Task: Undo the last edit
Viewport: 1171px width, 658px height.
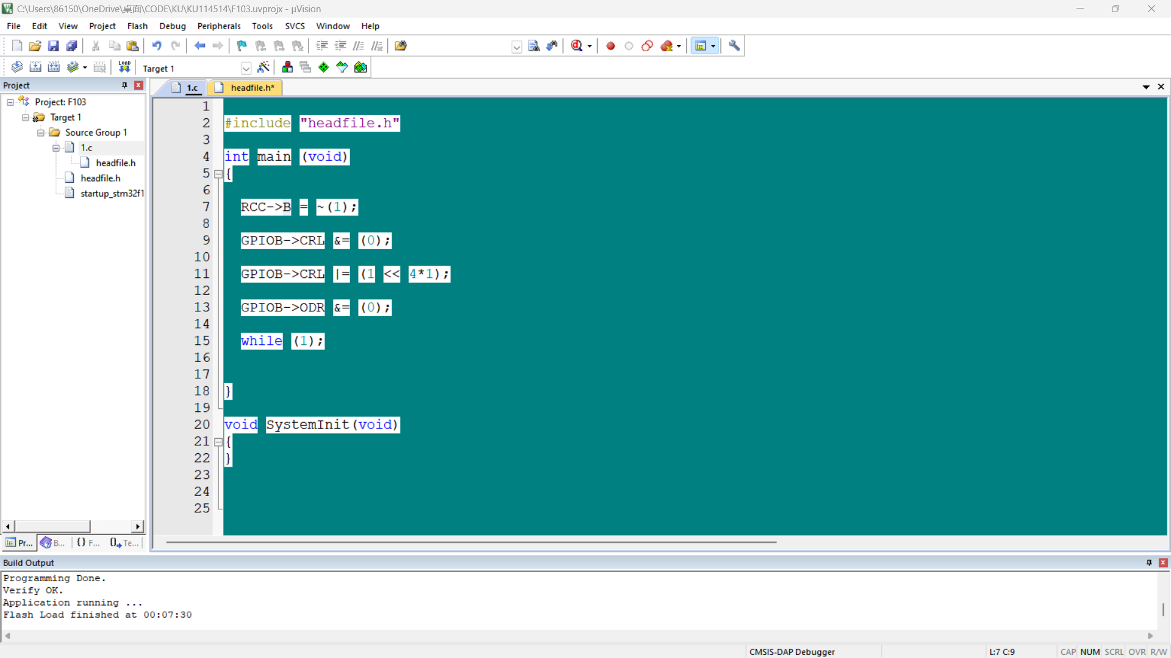Action: (x=157, y=46)
